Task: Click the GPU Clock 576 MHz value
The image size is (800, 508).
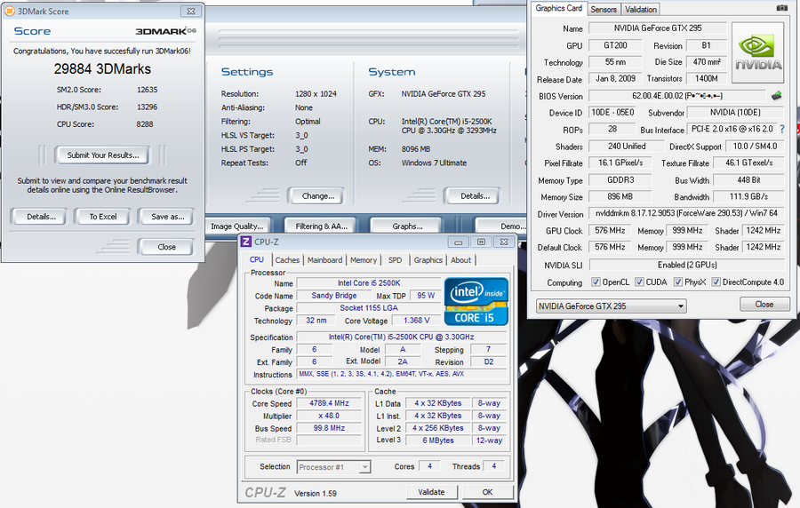Action: (x=610, y=230)
